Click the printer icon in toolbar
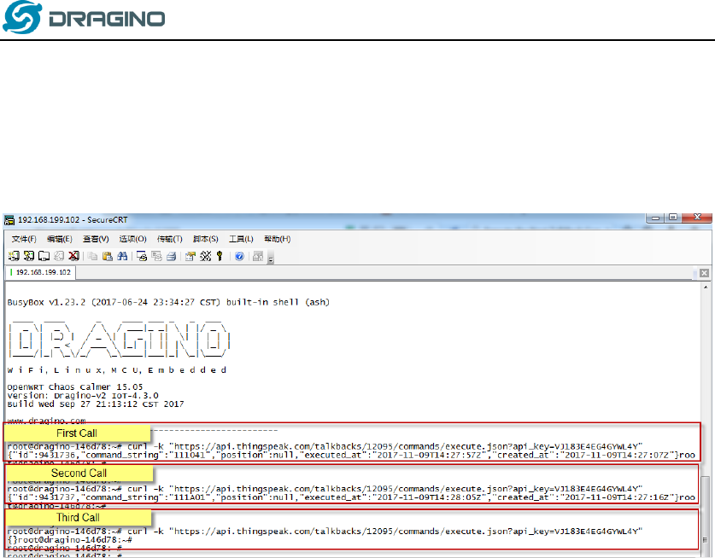This screenshot has width=715, height=558. point(172,256)
